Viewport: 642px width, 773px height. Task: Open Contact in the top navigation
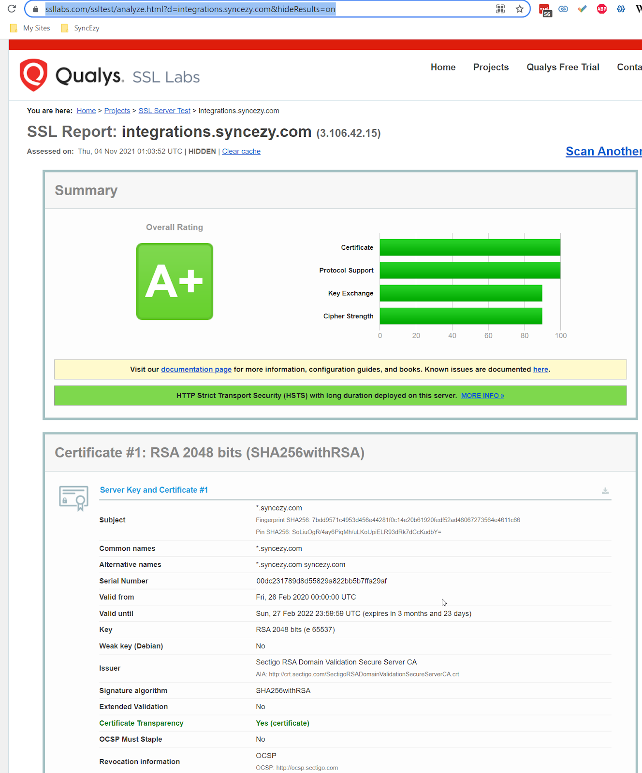629,67
